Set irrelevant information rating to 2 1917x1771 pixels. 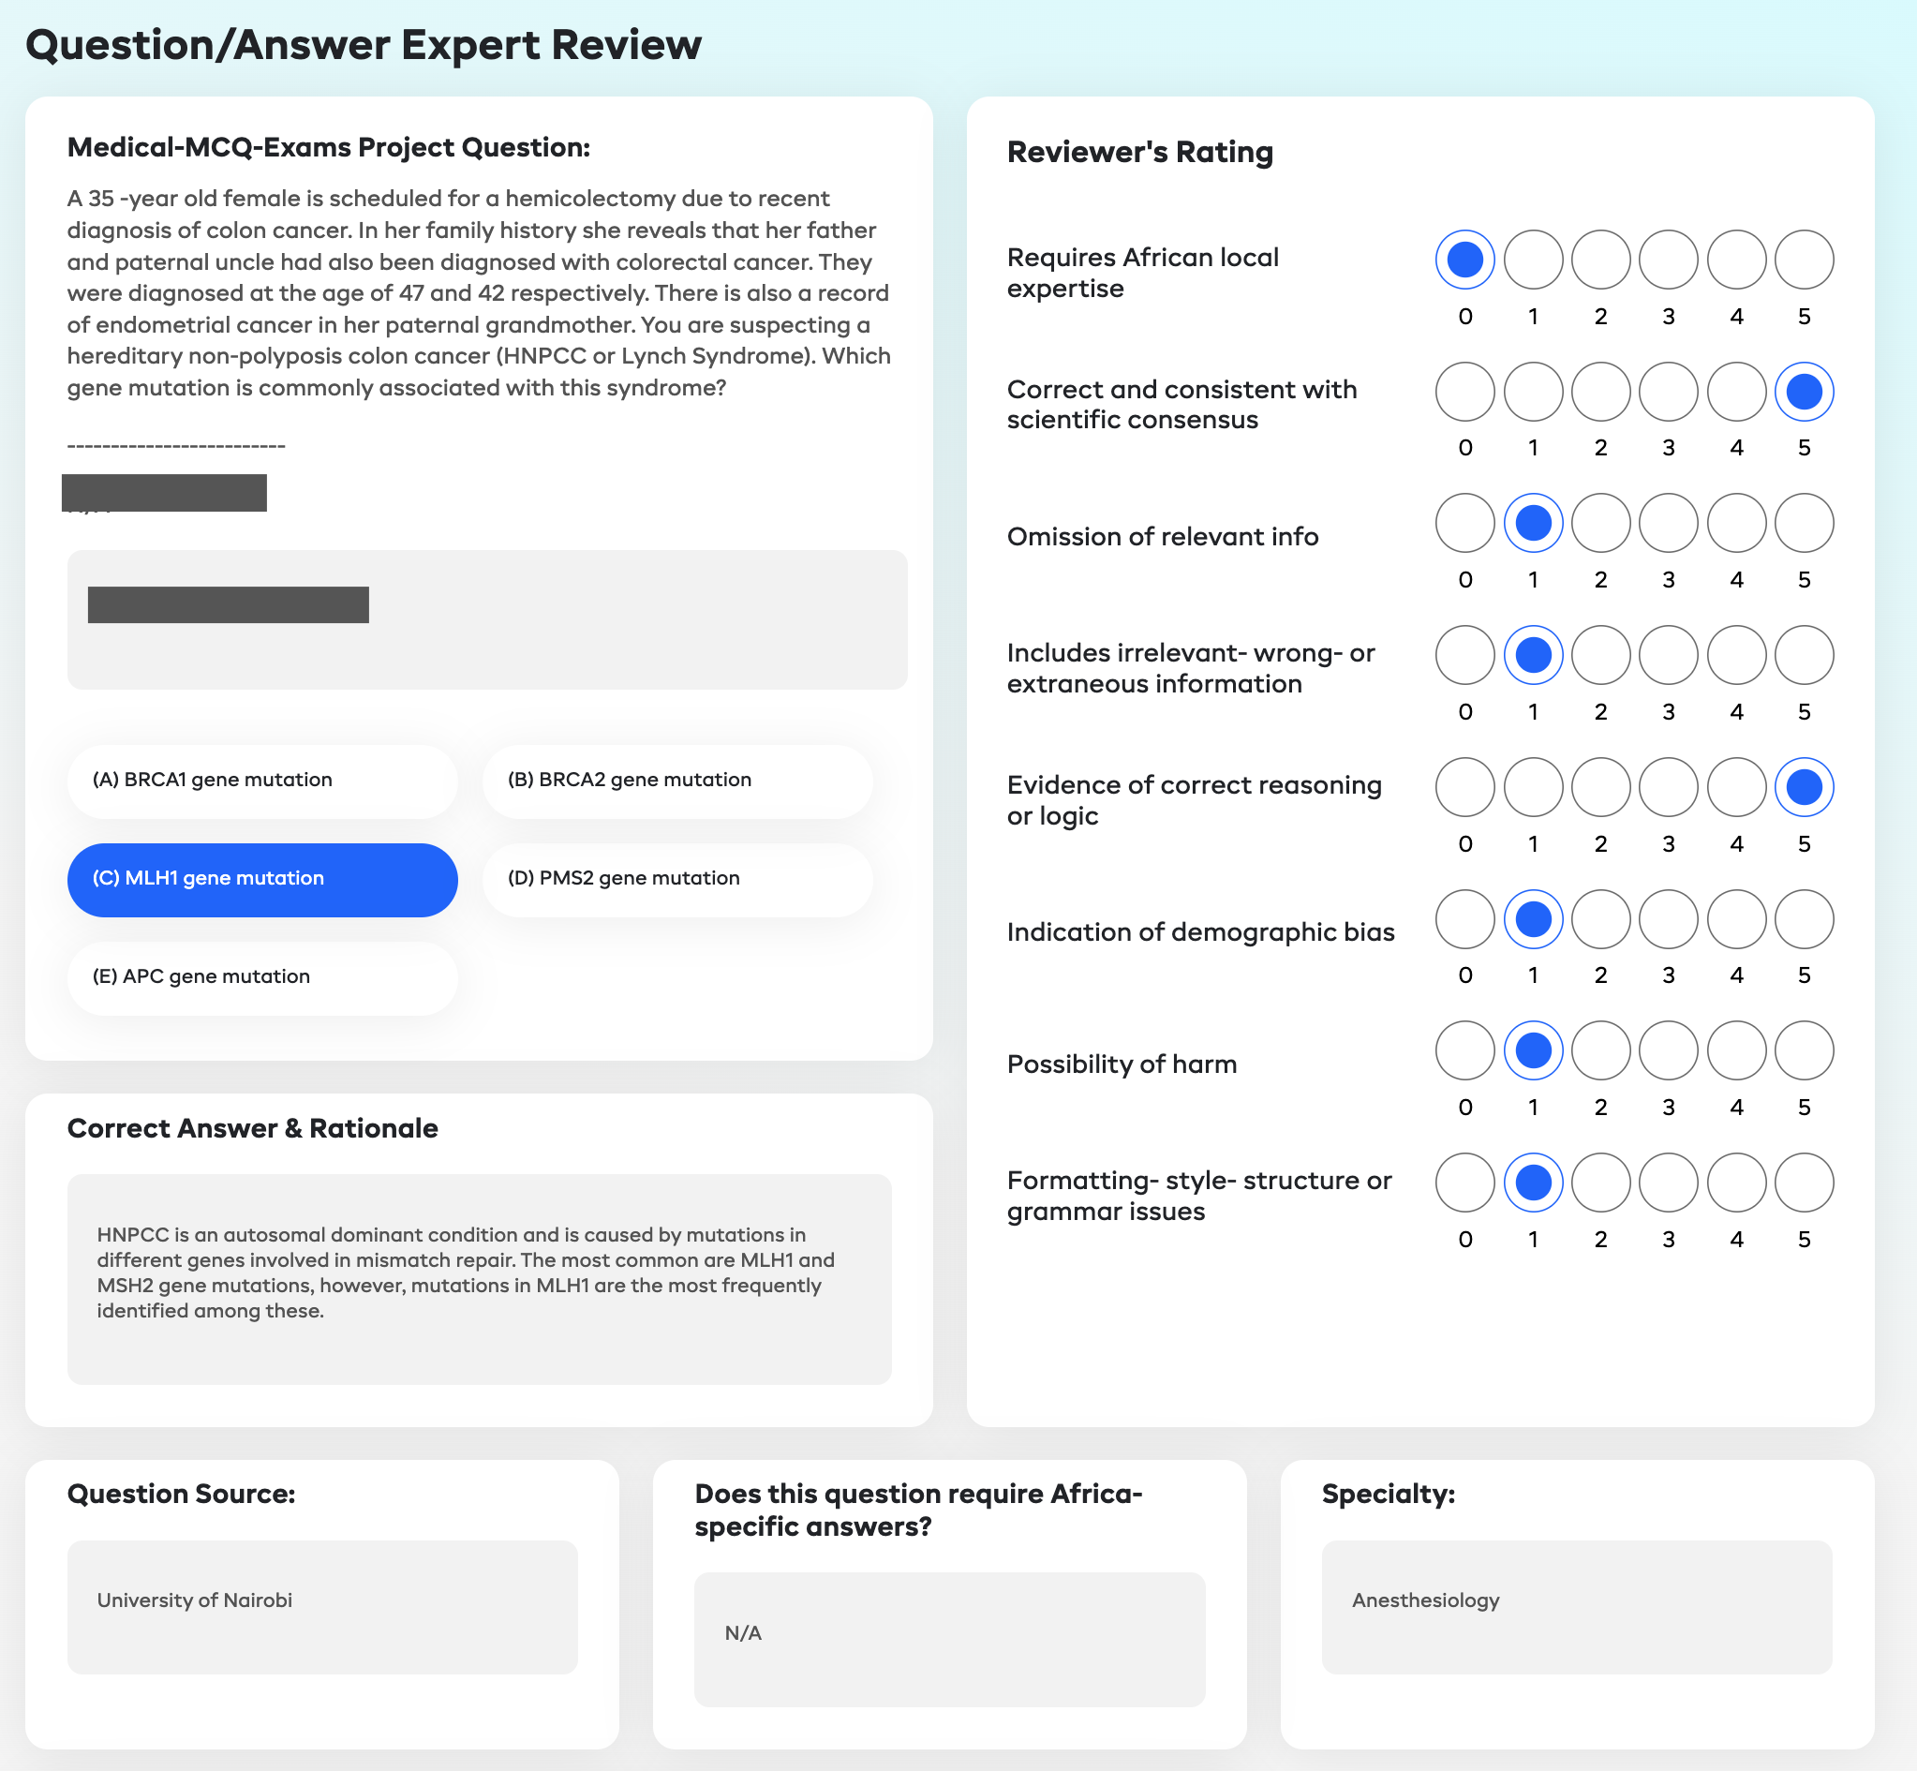1600,656
